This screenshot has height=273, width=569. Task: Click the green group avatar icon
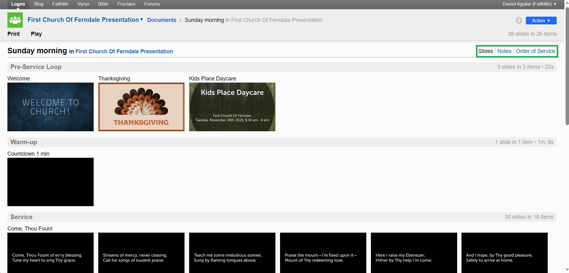pos(15,20)
